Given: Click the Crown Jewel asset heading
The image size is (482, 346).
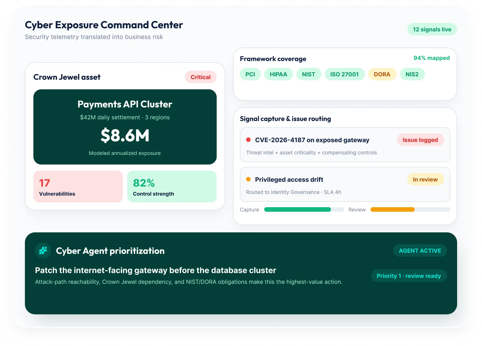Looking at the screenshot, I should [67, 77].
